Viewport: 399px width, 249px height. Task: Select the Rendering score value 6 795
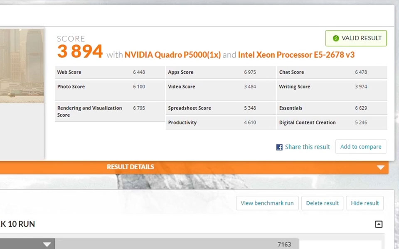point(139,108)
